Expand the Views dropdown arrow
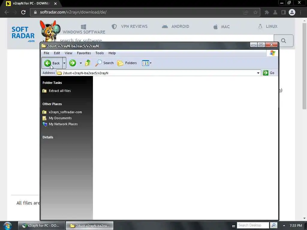The image size is (307, 230). [151, 63]
